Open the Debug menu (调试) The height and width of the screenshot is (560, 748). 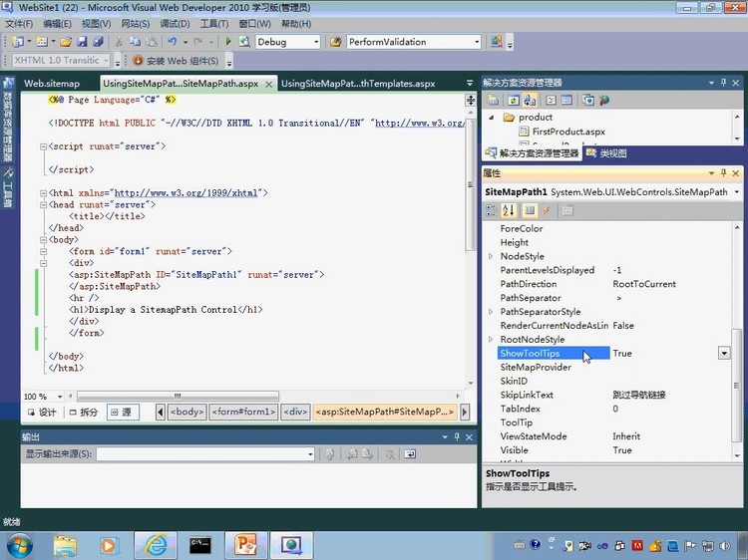coord(175,24)
